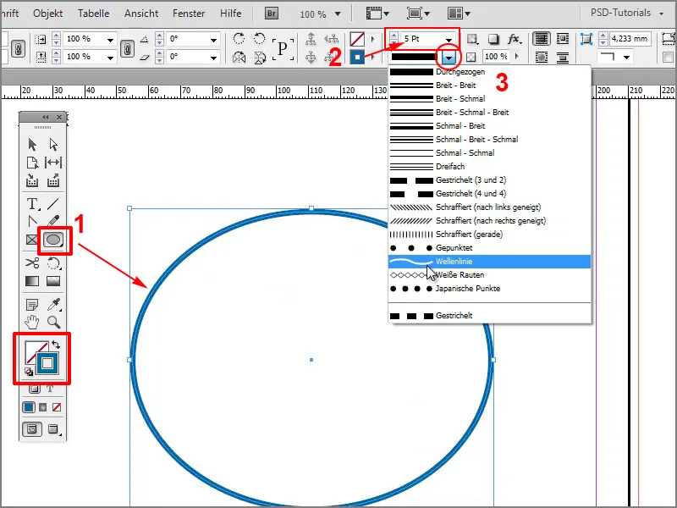Open corner options shape dropdown

(626, 57)
